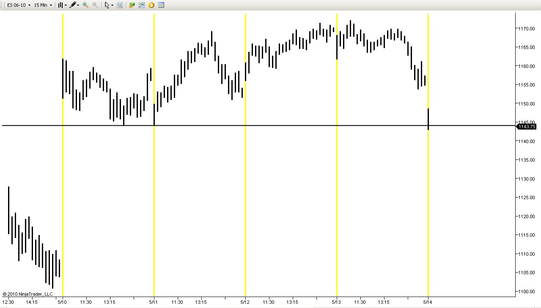Click the 5/11 date label
This screenshot has height=308, width=541.
point(154,302)
